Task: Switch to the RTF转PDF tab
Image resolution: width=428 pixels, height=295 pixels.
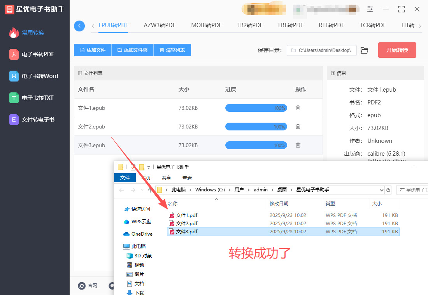Action: click(332, 25)
